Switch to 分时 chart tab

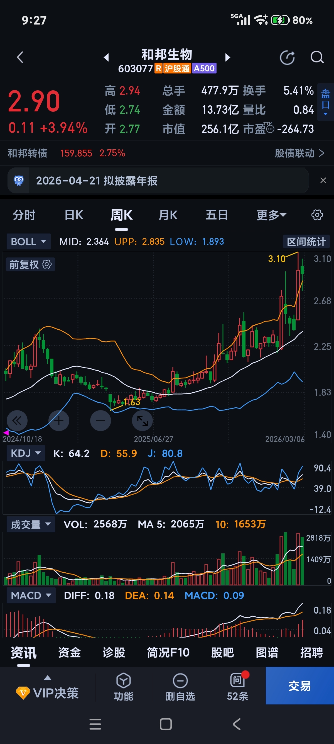click(x=24, y=215)
